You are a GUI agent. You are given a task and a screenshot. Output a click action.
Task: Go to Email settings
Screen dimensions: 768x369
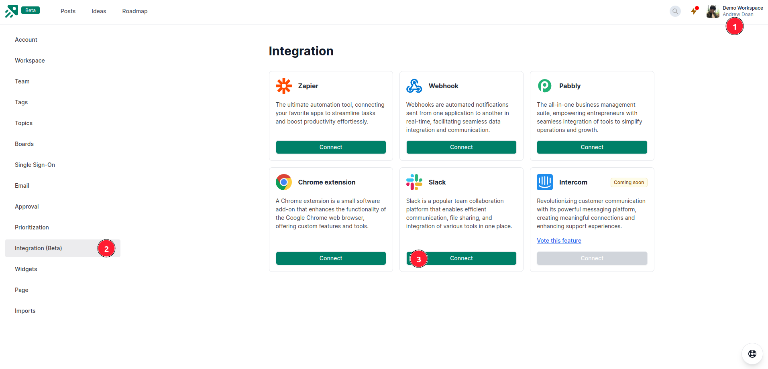point(63,186)
